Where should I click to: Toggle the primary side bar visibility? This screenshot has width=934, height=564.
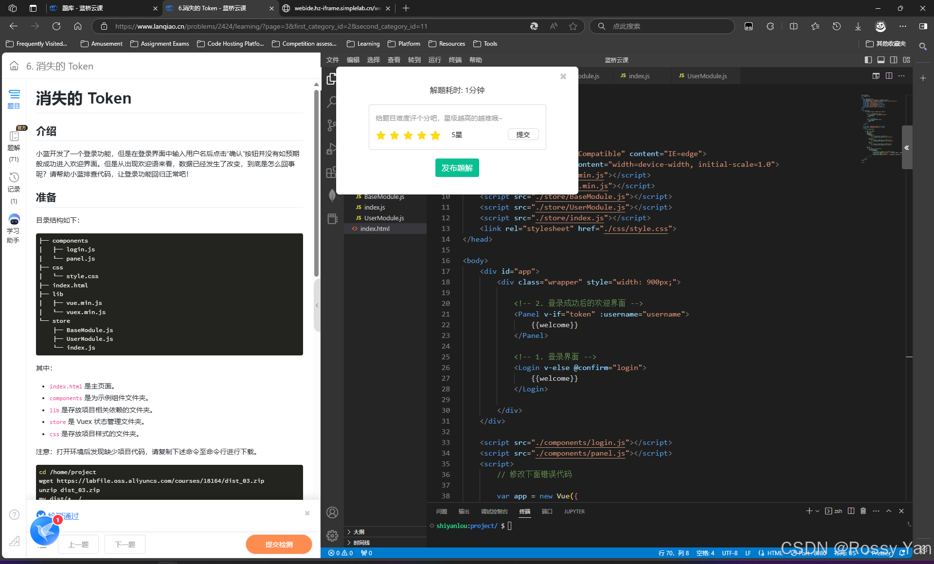868,60
